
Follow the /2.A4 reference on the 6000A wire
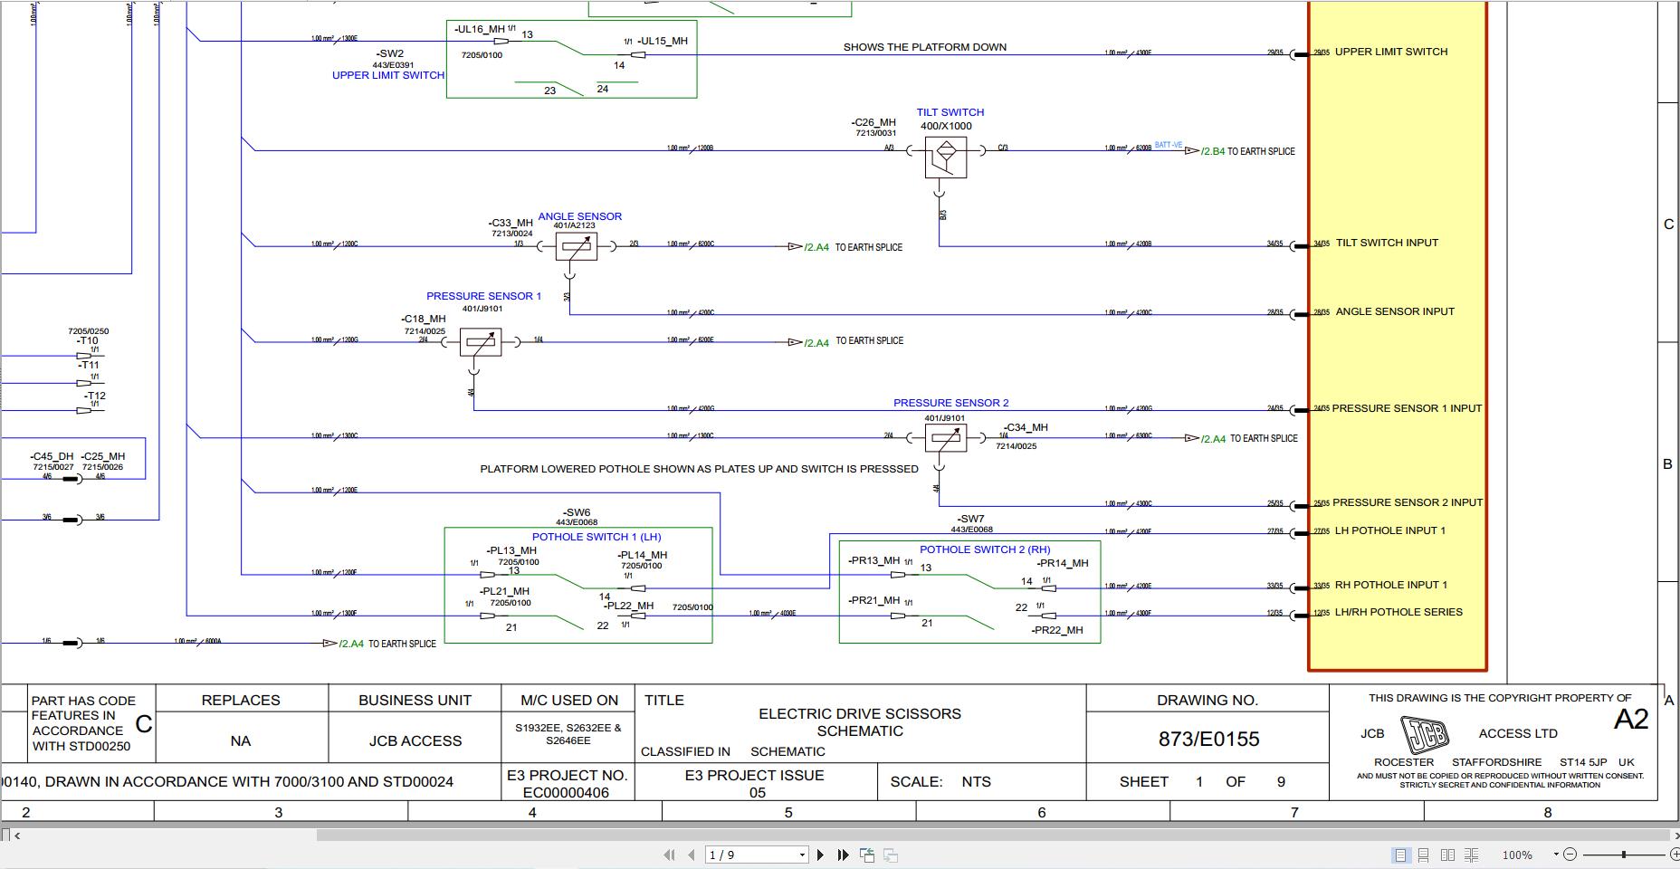click(350, 644)
